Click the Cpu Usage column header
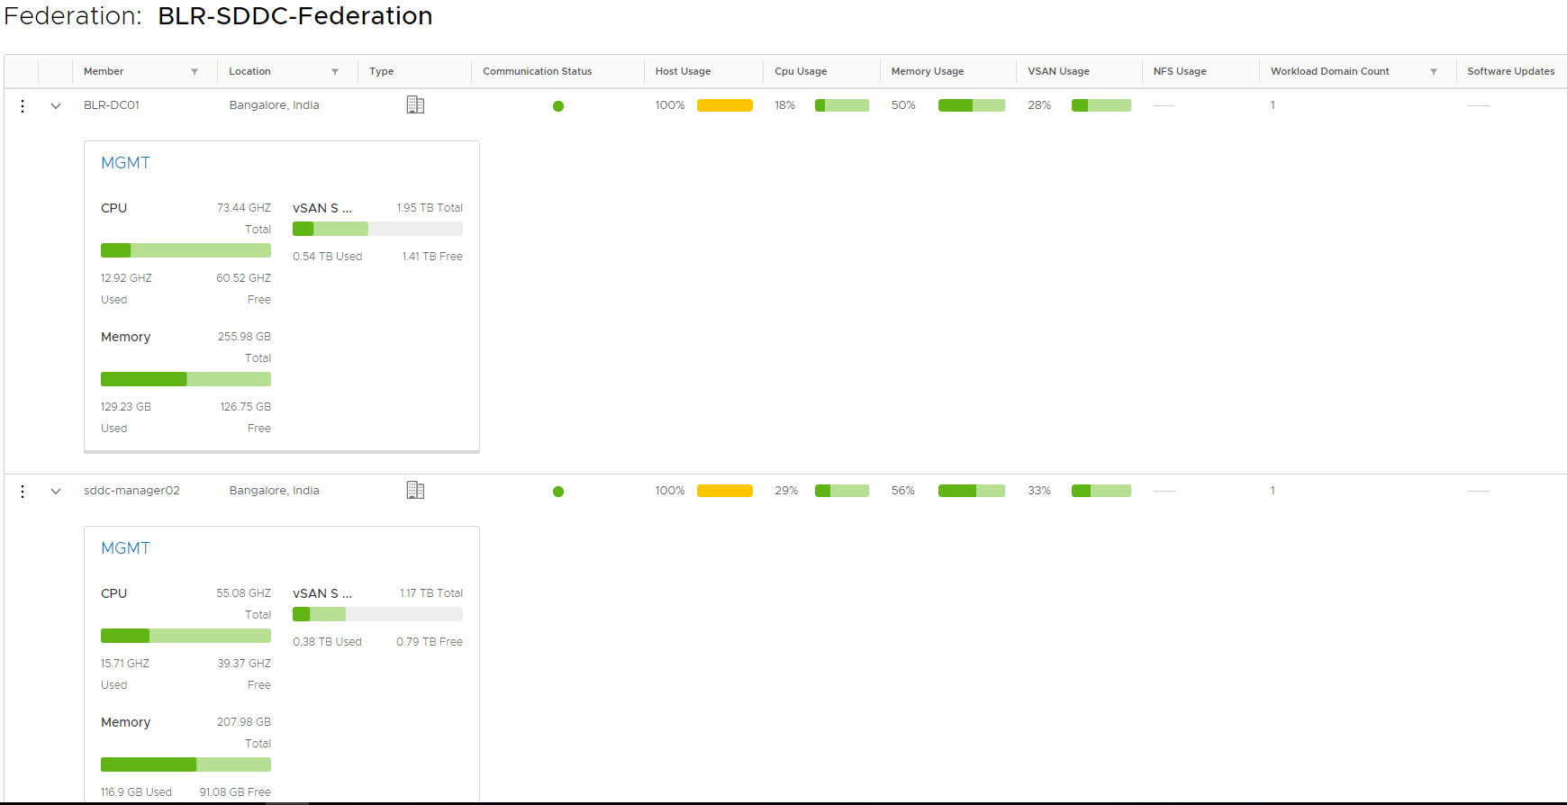The height and width of the screenshot is (805, 1567). pyautogui.click(x=801, y=72)
